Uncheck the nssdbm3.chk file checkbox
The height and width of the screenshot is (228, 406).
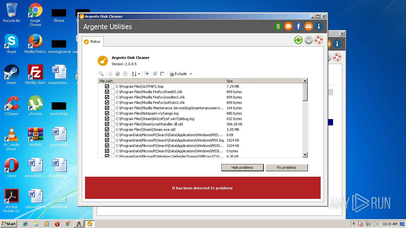tap(107, 97)
